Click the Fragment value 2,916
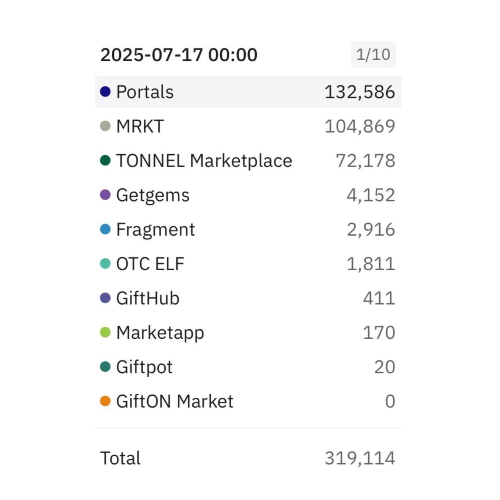The image size is (500, 500). point(371,230)
